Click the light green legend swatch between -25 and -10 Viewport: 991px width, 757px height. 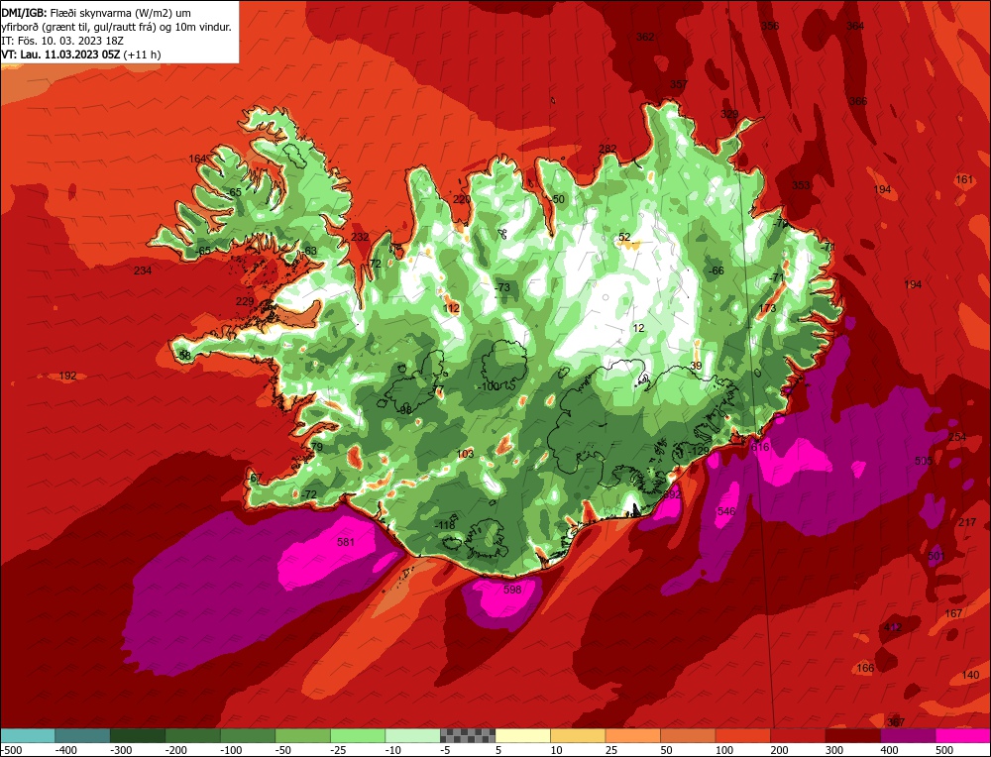tap(358, 736)
